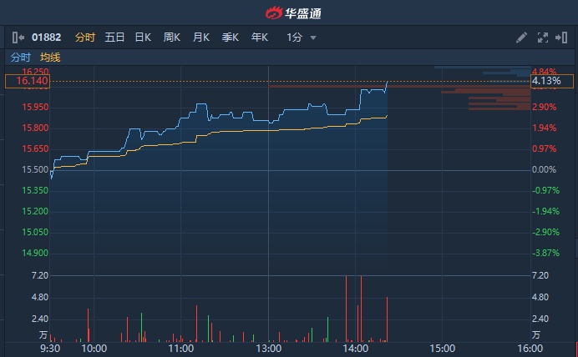
Task: Switch to the 年K yearly chart
Action: point(259,38)
